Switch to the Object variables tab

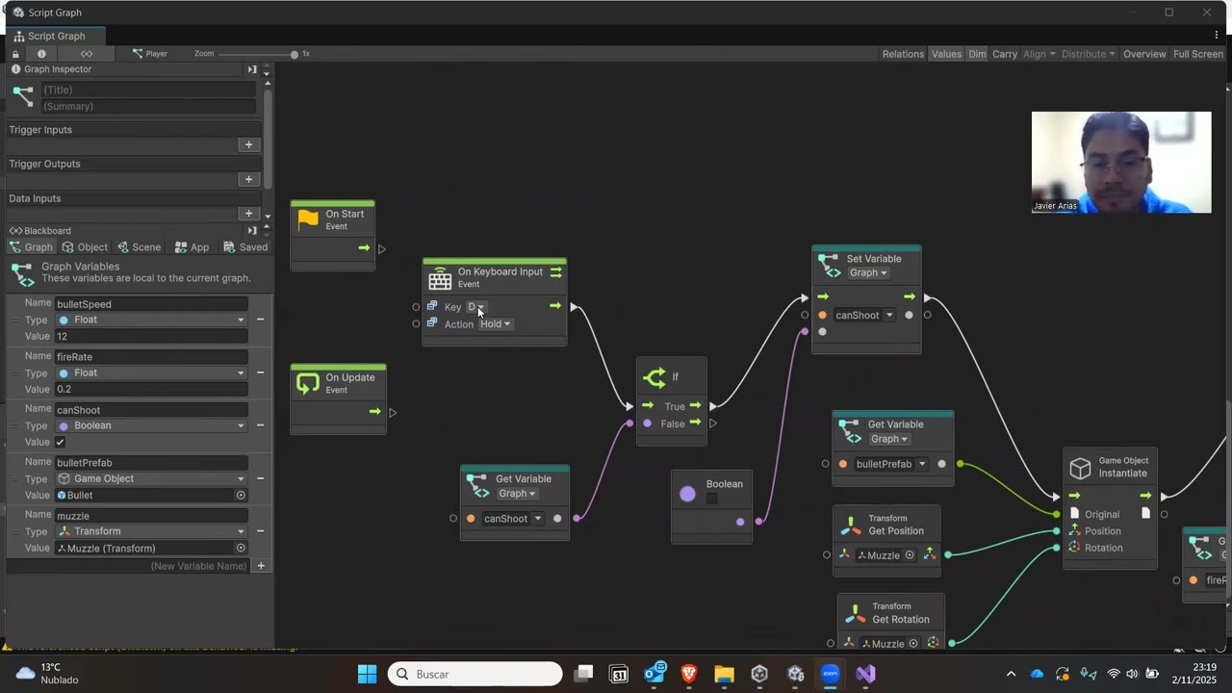[85, 247]
